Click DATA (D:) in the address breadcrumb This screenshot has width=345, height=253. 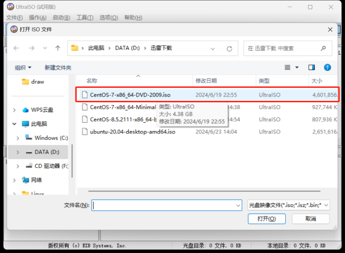click(x=127, y=48)
